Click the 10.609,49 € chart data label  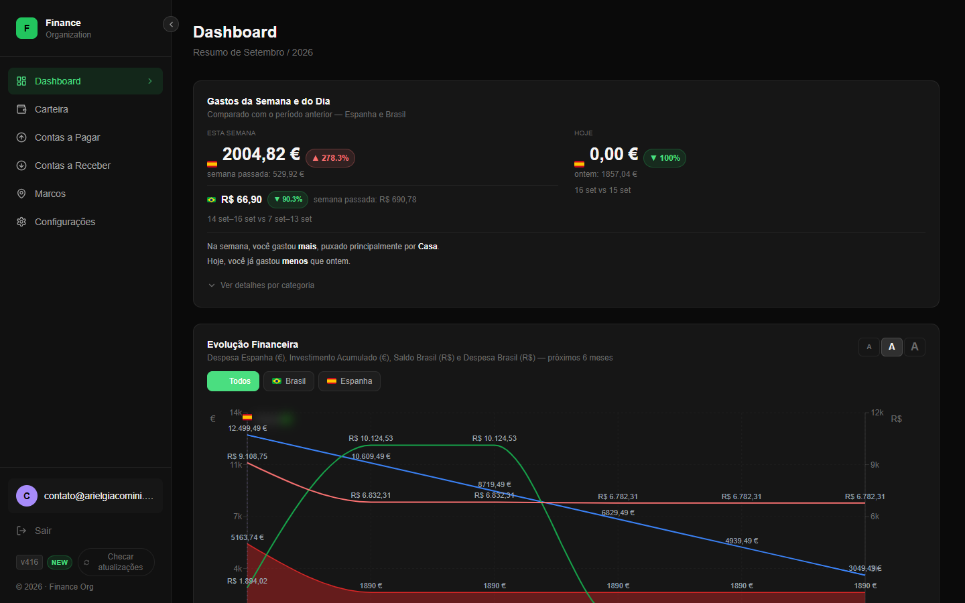click(x=371, y=456)
